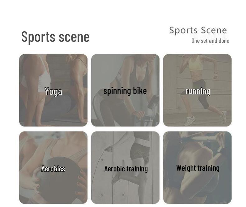Click the Yoga label text
Viewport: 246px width, 207px height.
tap(53, 92)
